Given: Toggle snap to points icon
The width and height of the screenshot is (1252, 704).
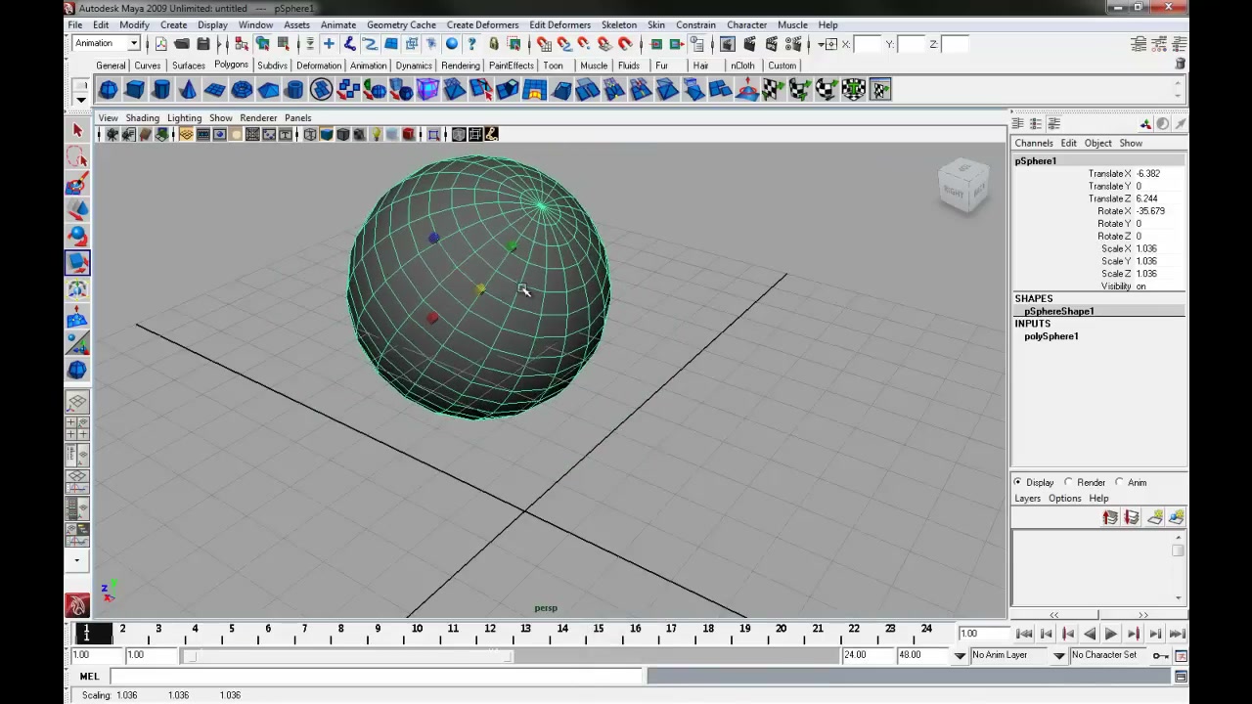Looking at the screenshot, I should coord(585,44).
